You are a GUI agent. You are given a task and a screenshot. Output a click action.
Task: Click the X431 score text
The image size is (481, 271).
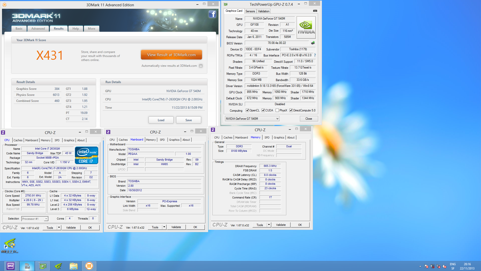pyautogui.click(x=50, y=55)
